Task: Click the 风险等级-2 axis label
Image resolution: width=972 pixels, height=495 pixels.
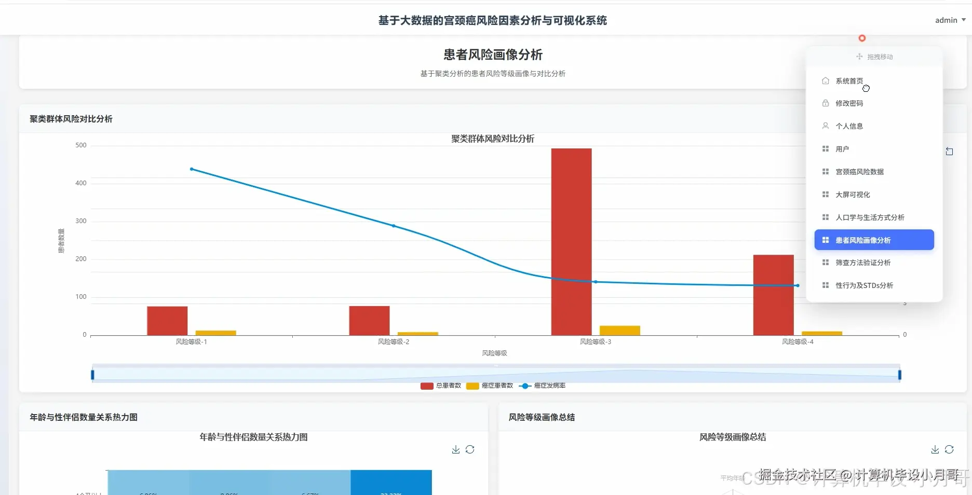Action: point(394,342)
